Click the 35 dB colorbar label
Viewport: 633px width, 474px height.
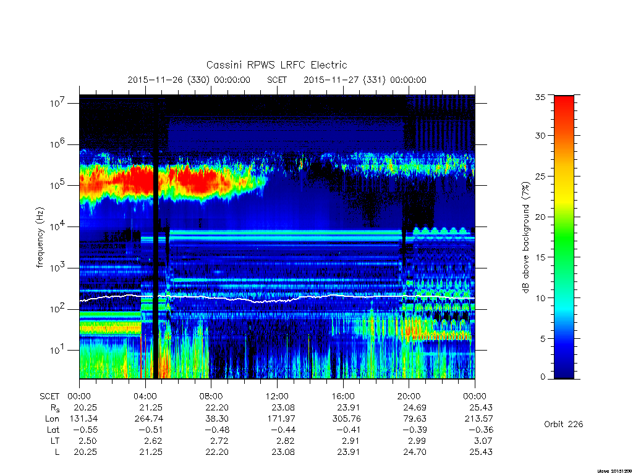(540, 97)
